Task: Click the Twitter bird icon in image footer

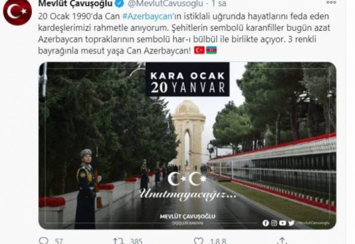Action: tap(291, 223)
